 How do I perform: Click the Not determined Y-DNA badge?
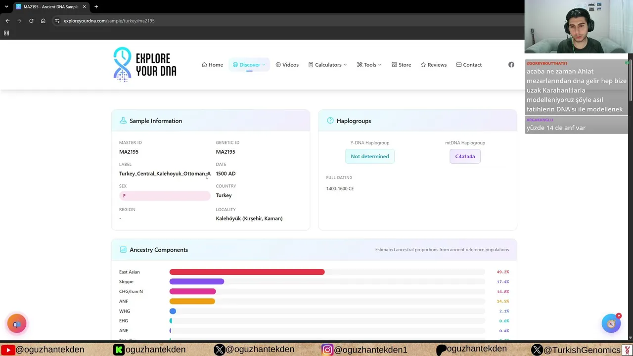coord(370,156)
